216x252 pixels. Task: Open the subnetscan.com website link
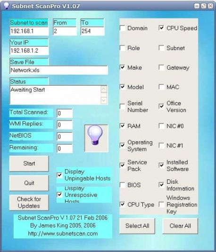(63, 234)
